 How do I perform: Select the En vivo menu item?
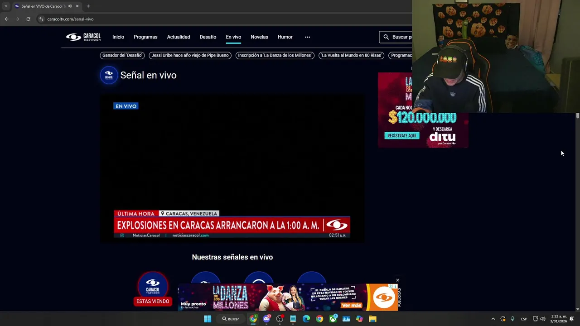[x=233, y=37]
